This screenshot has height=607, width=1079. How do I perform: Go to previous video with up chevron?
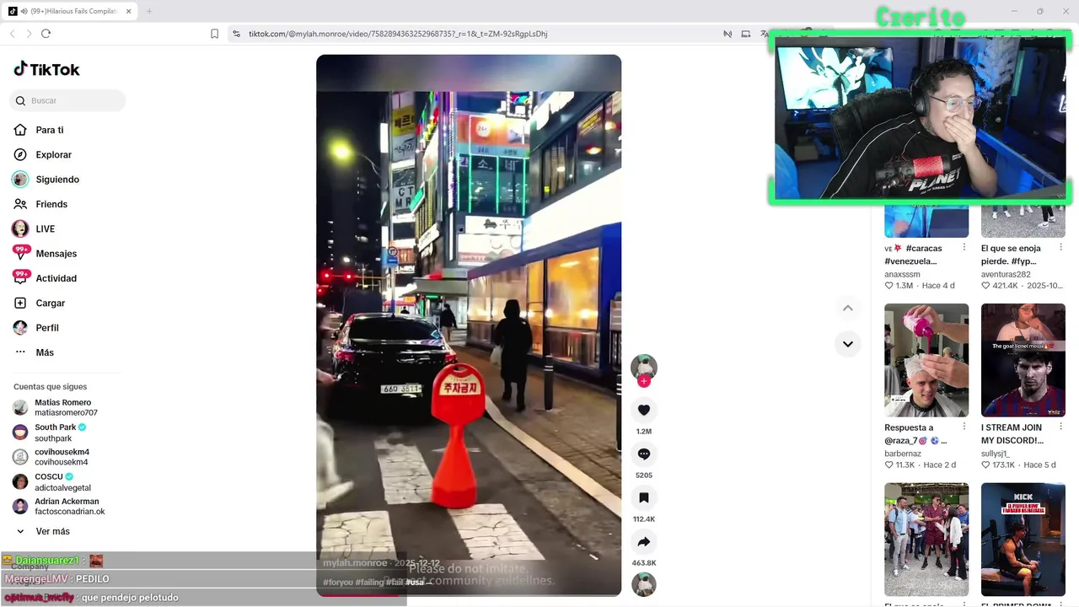(x=848, y=308)
